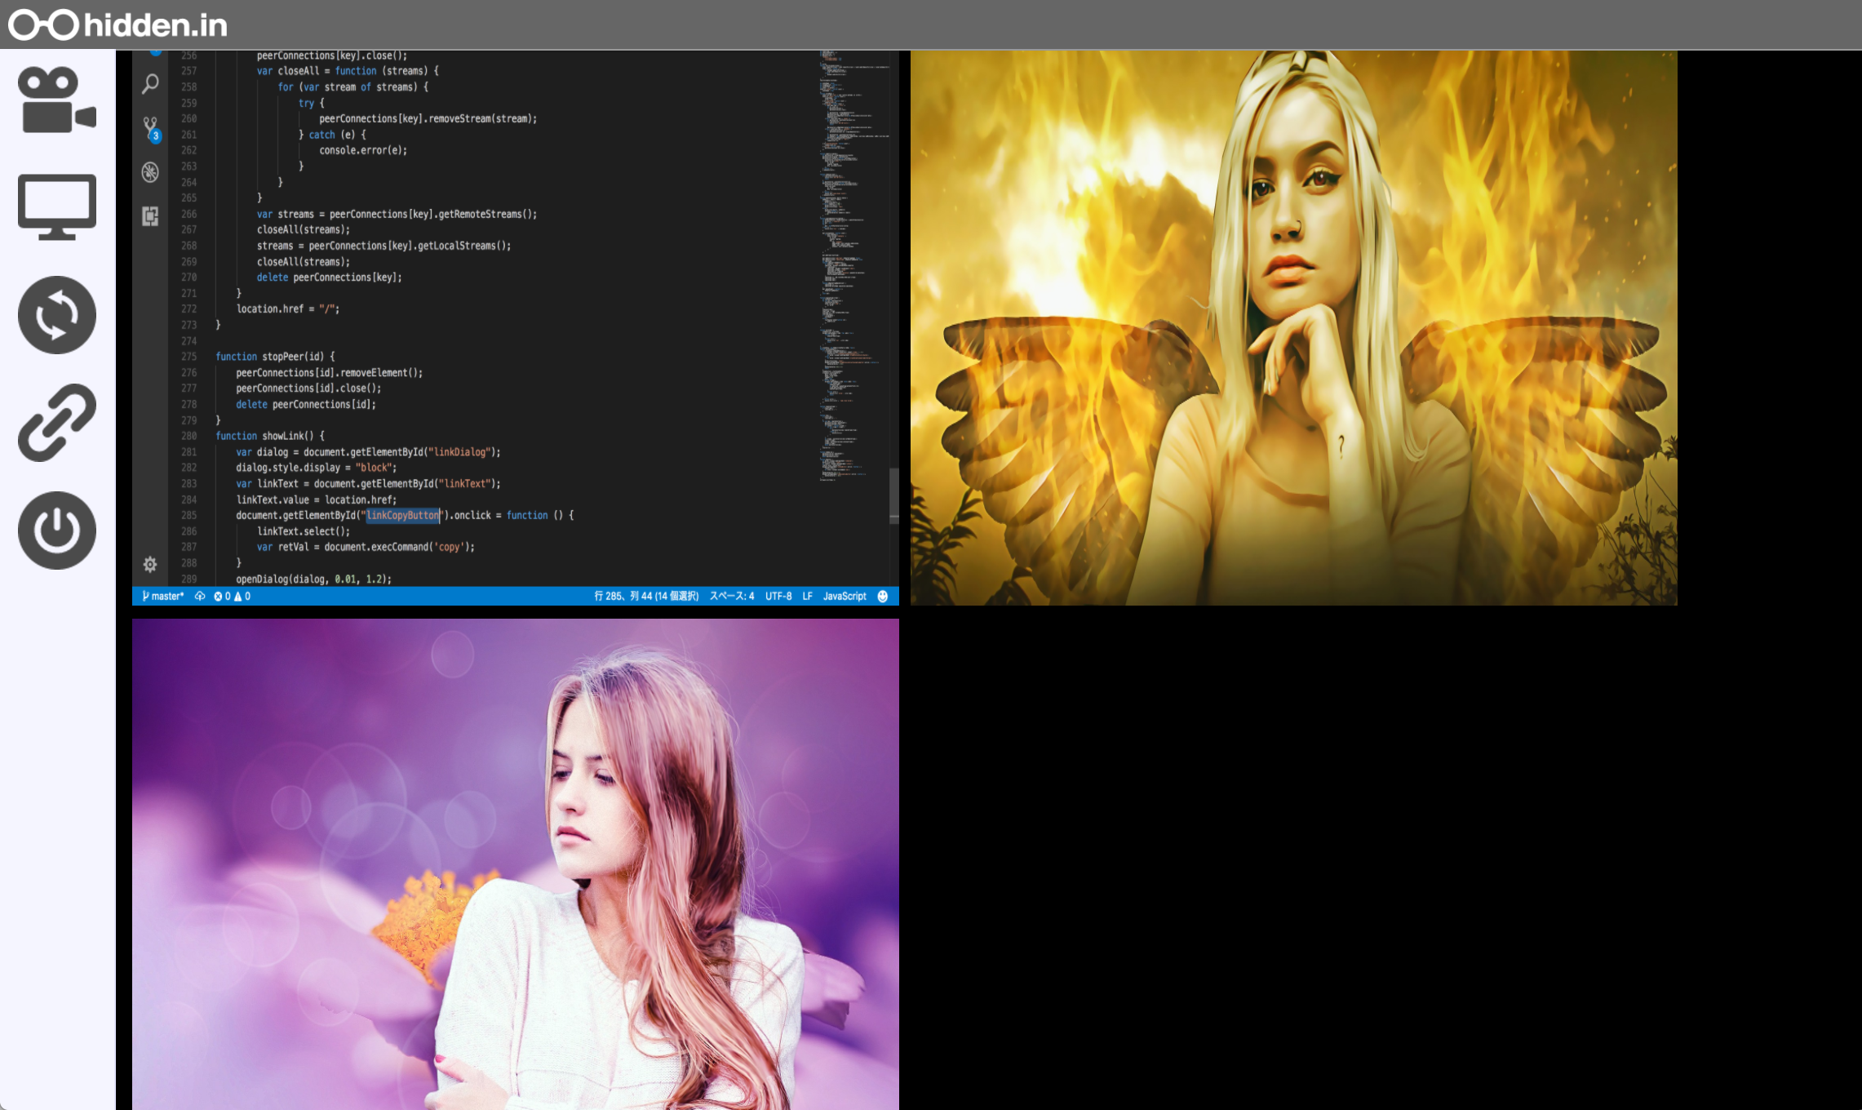Start screen sharing via monitor icon
This screenshot has height=1110, width=1862.
pos(57,206)
